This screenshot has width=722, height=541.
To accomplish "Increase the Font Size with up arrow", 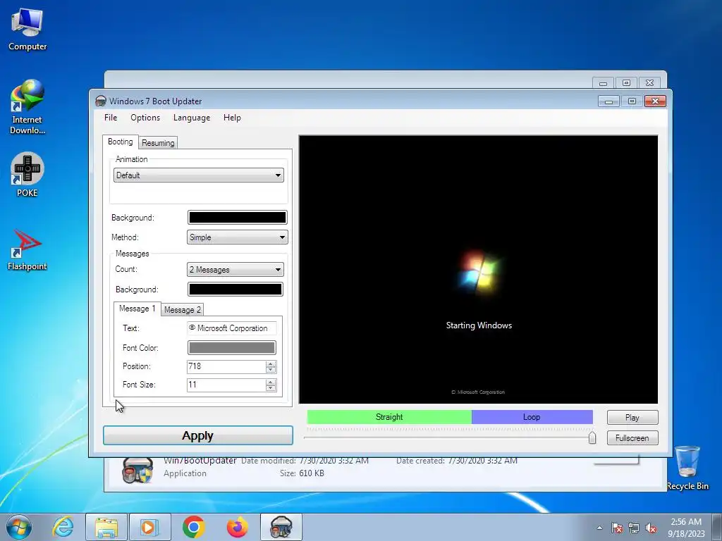I will 271,383.
